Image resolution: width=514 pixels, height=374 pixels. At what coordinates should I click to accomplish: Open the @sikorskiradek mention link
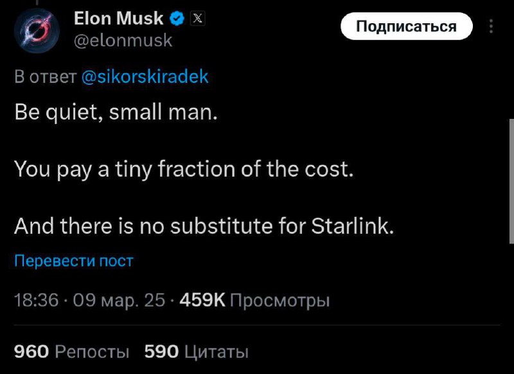pos(145,76)
